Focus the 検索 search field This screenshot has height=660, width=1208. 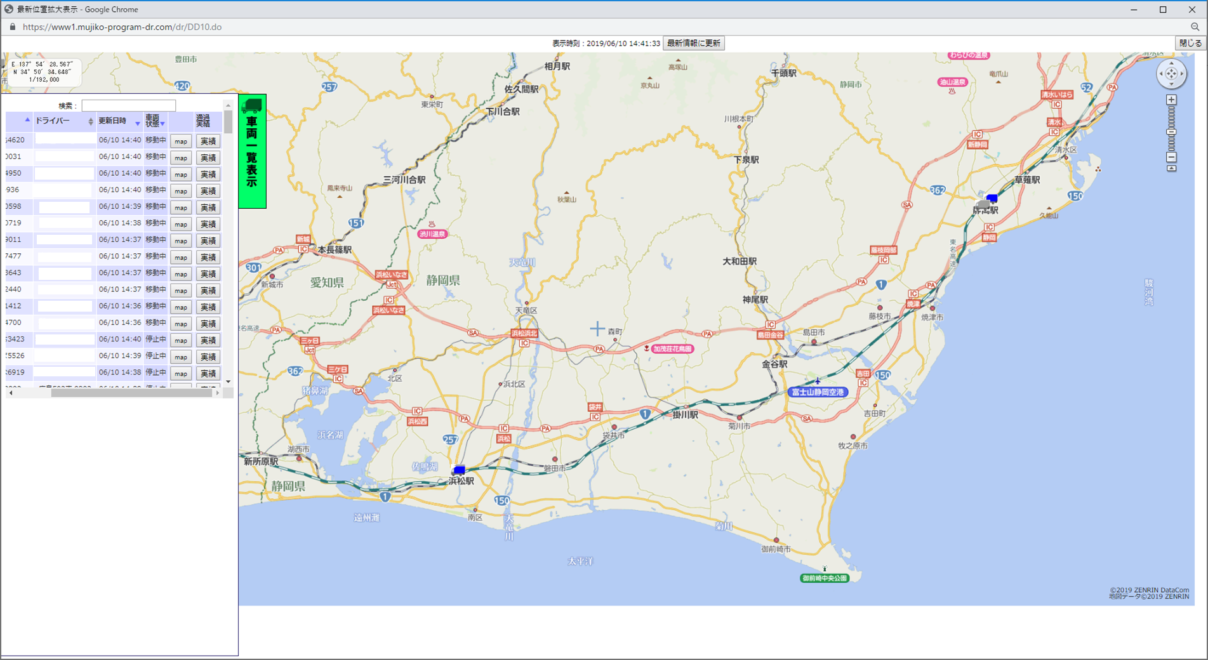click(x=128, y=105)
